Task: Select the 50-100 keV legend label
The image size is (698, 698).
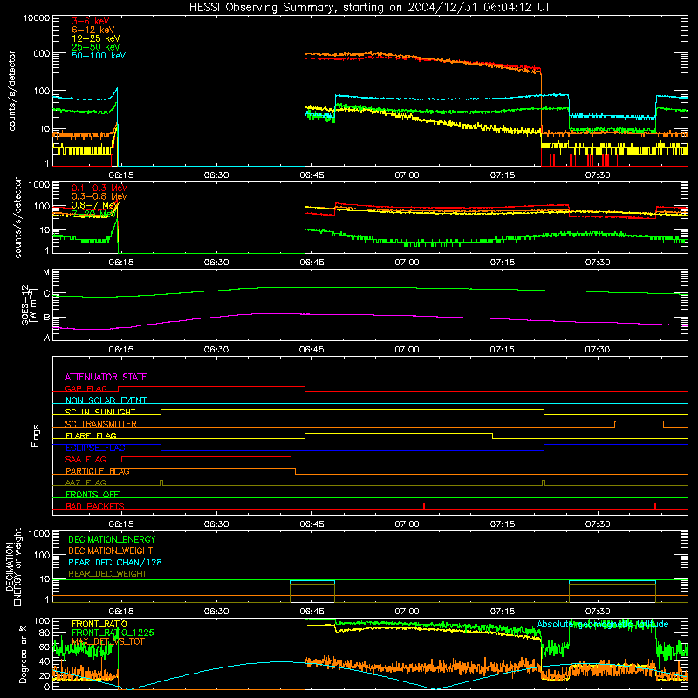Action: pos(99,56)
